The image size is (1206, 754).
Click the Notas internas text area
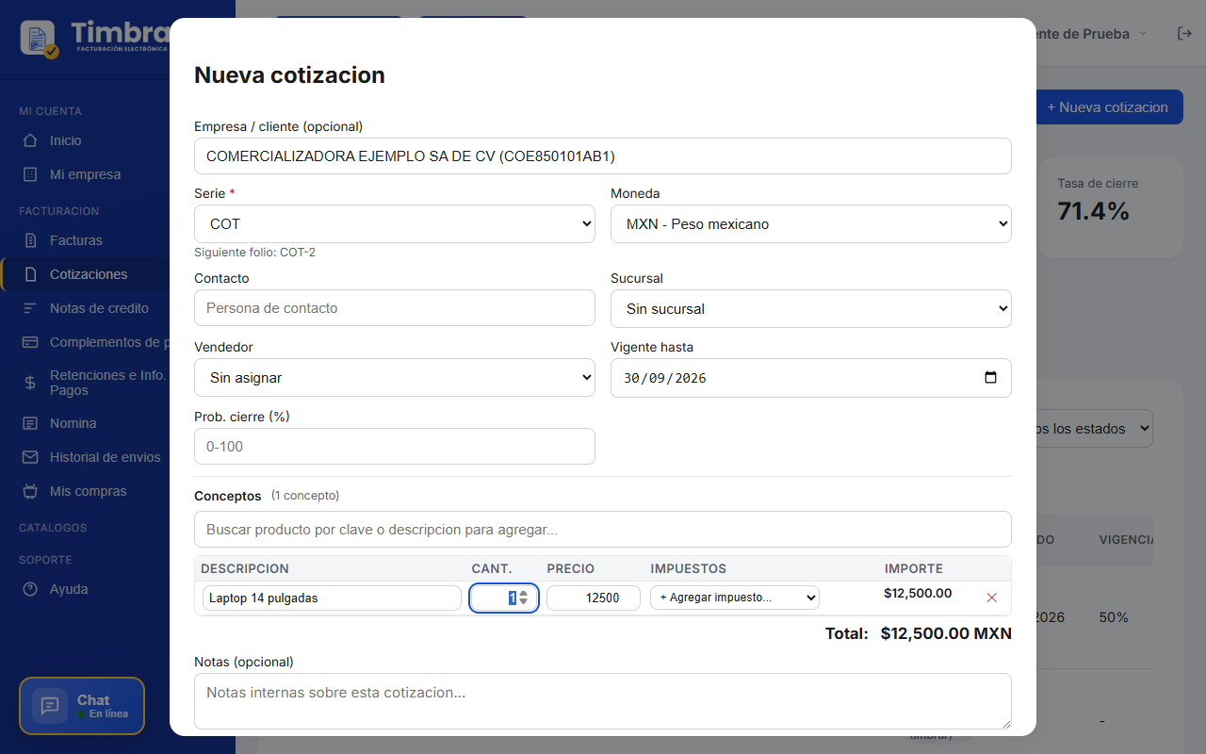point(603,701)
